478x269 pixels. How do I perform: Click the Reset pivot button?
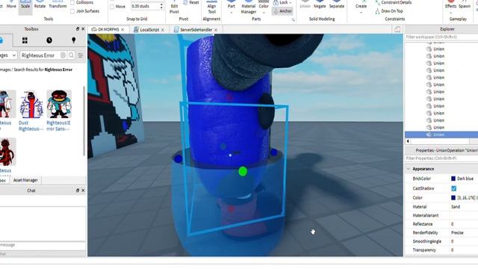click(x=191, y=2)
